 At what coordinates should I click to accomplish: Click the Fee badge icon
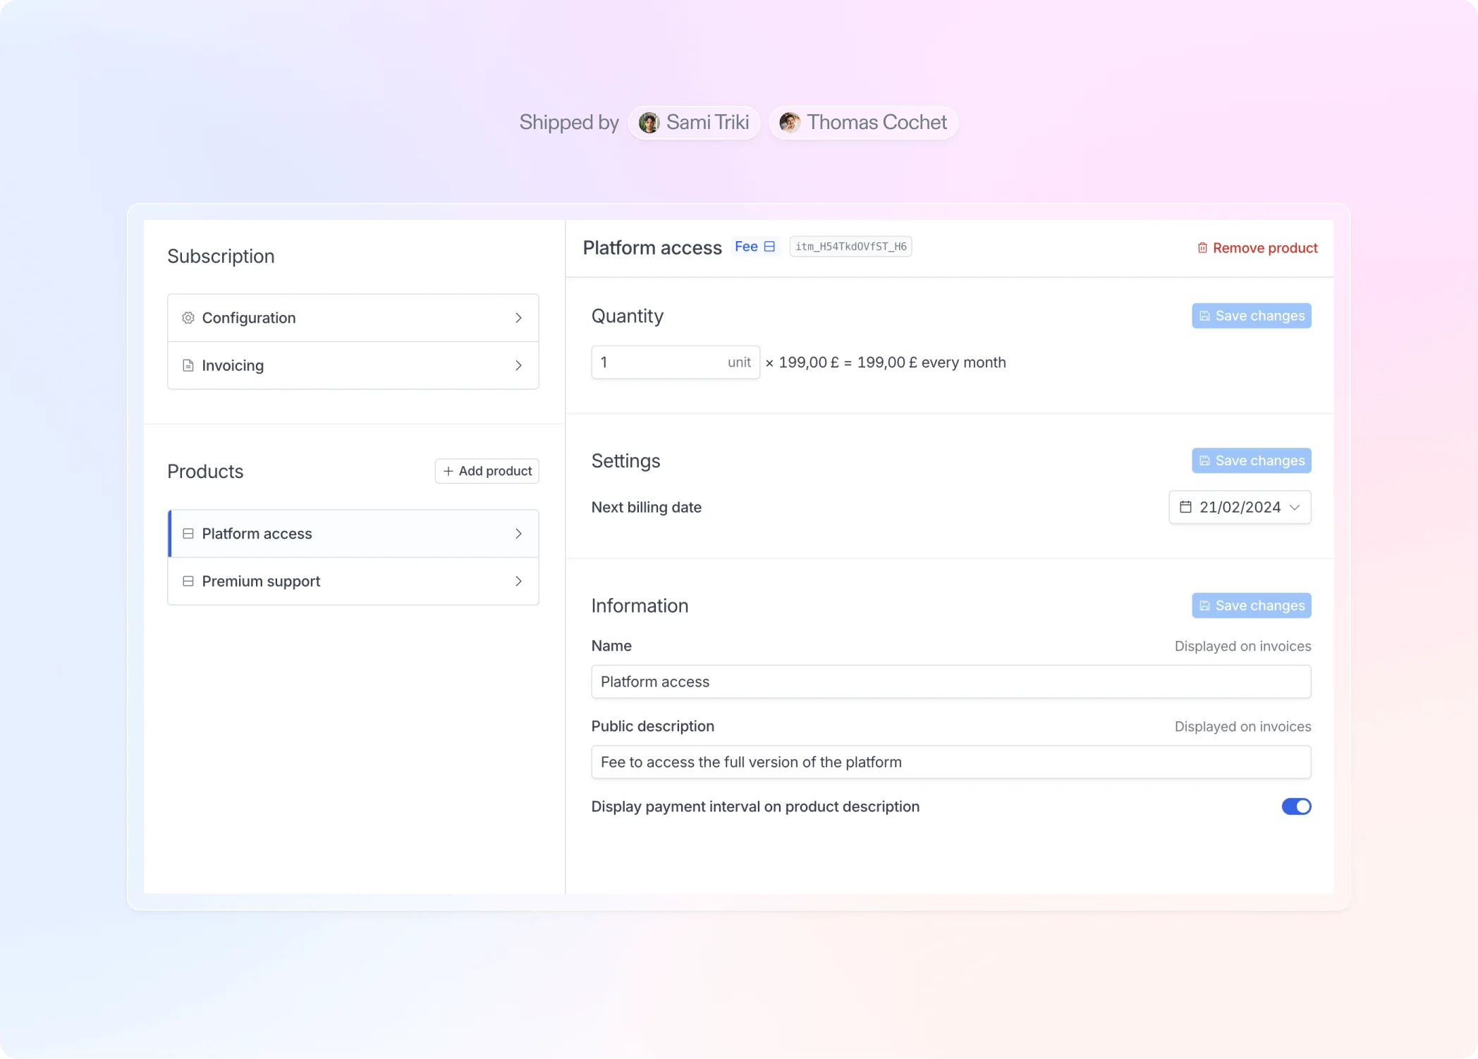coord(769,247)
